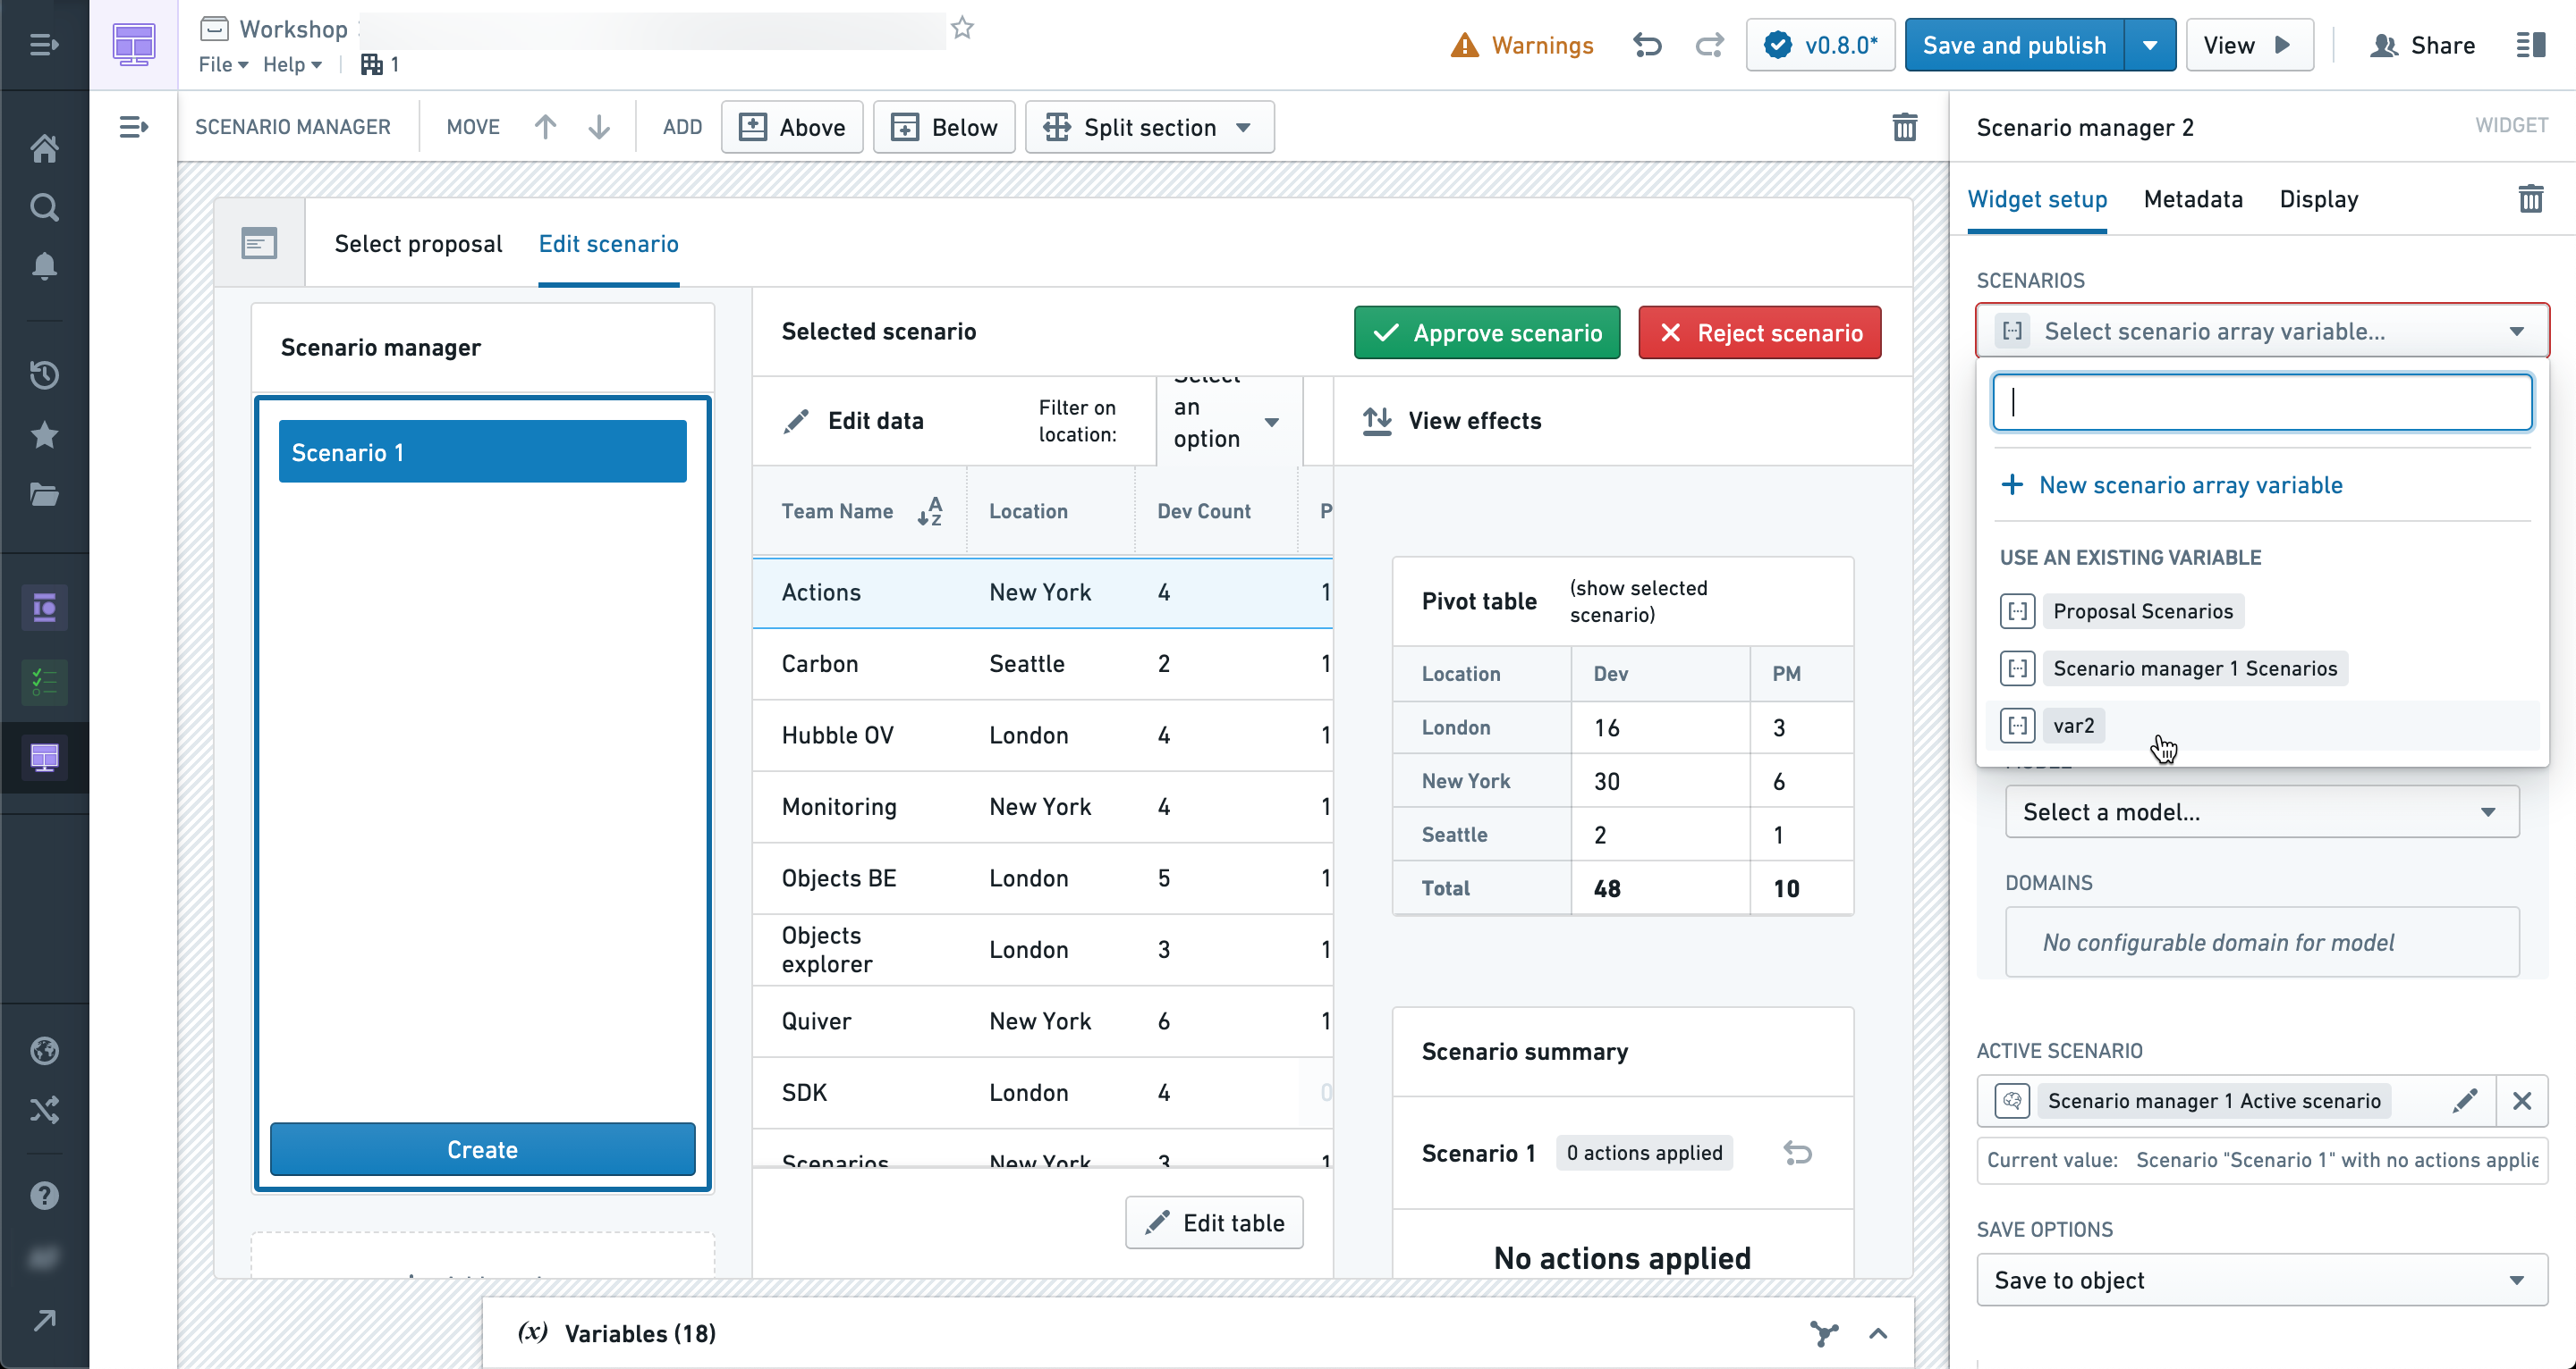Revert Scenario 1 actions undo icon
Viewport: 2576px width, 1369px height.
(x=1797, y=1153)
